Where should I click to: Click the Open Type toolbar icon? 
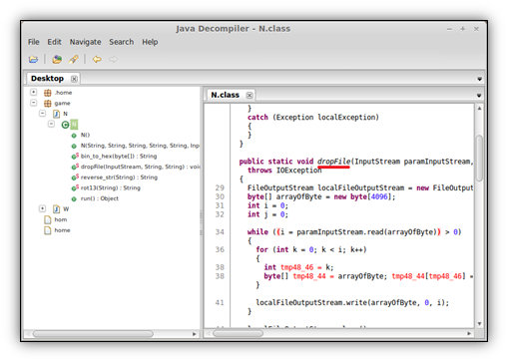(x=57, y=60)
